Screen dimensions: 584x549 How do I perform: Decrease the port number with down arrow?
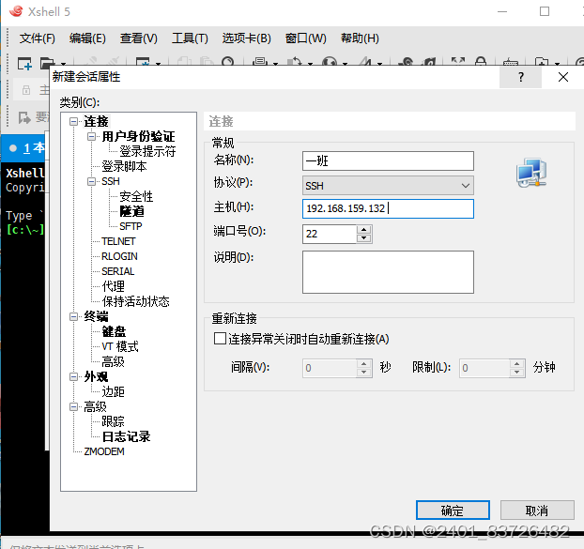[364, 238]
